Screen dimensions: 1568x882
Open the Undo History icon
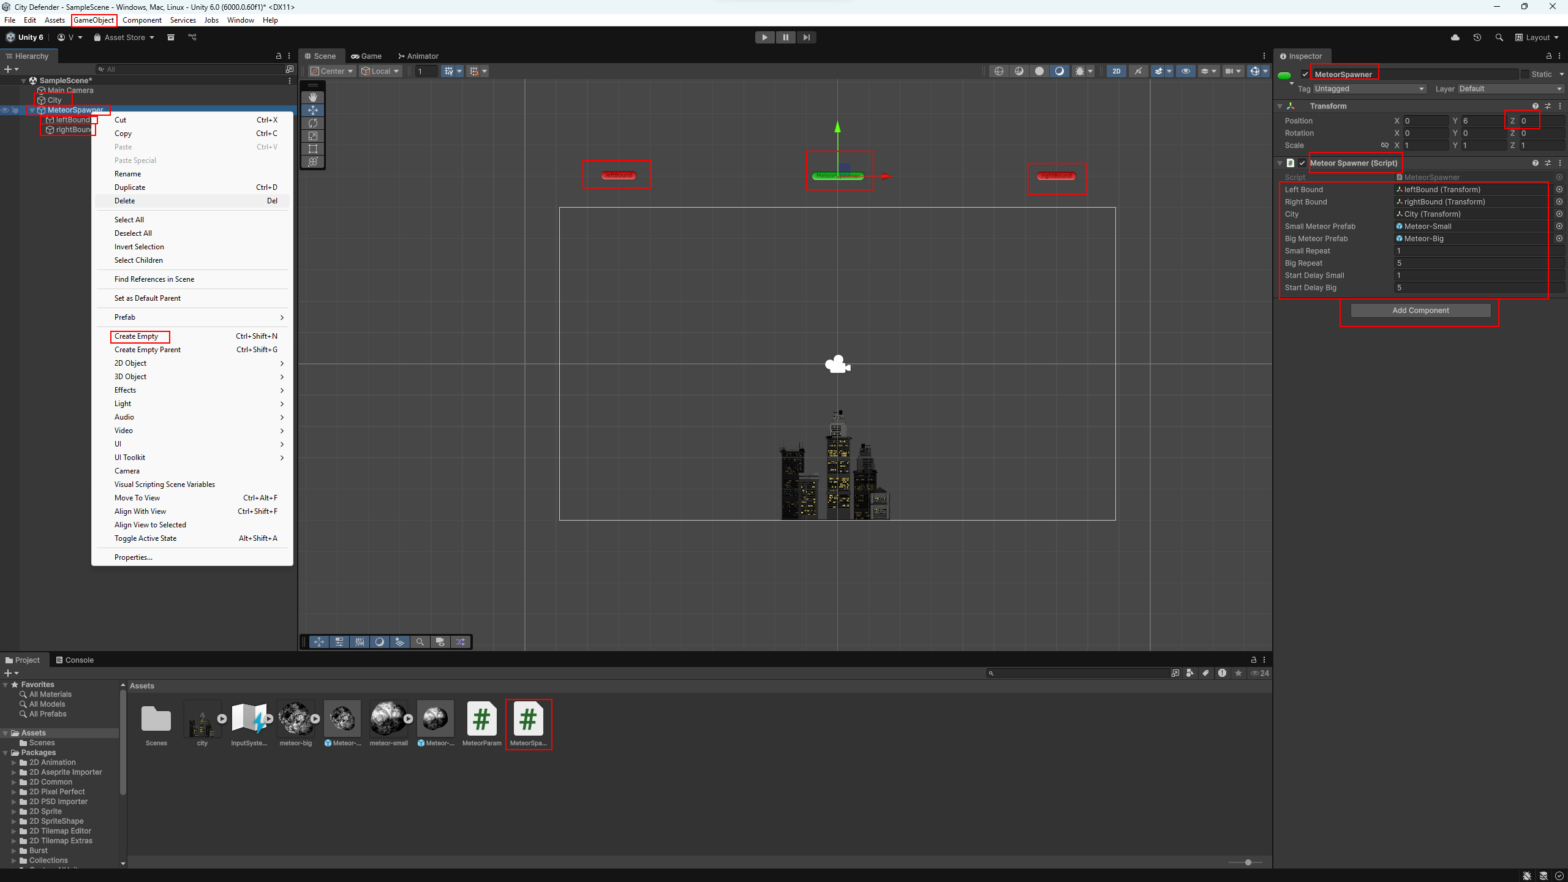[x=1477, y=37]
